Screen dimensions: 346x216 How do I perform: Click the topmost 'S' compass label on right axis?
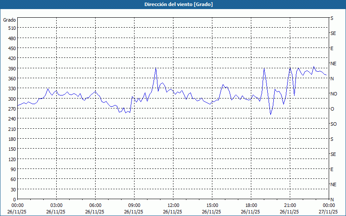click(x=332, y=18)
